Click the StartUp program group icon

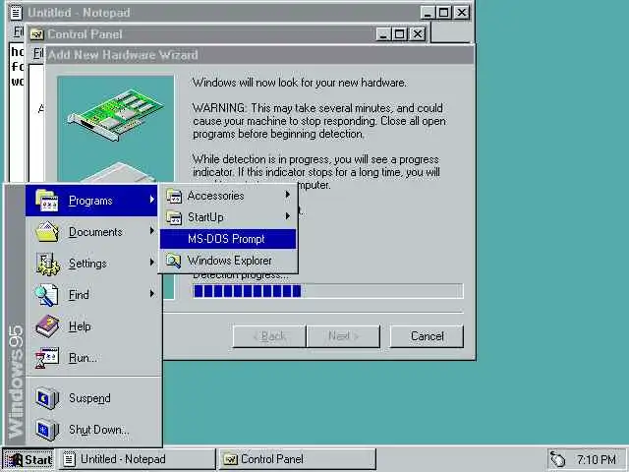(174, 217)
